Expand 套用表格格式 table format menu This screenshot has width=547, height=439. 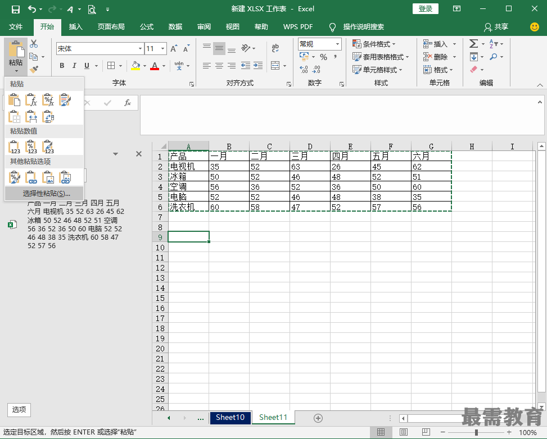click(381, 57)
